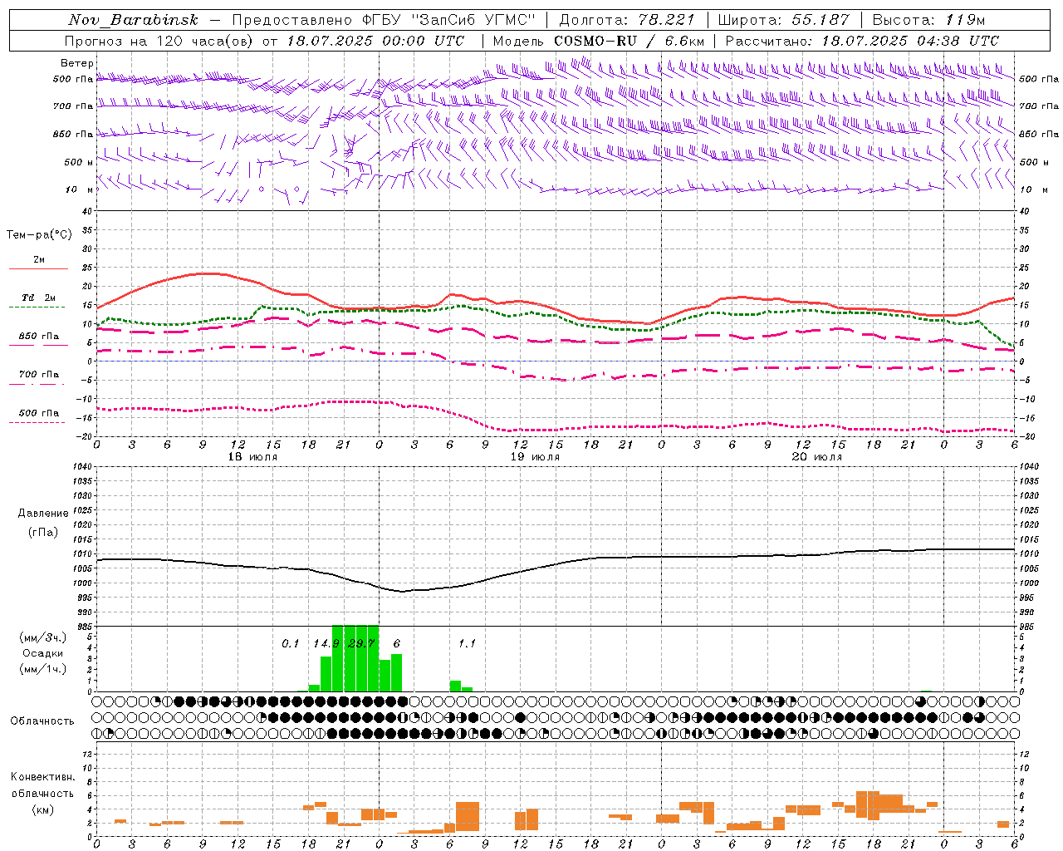Click the 'Давление' pressure panel label
The image size is (1063, 851).
tap(43, 514)
